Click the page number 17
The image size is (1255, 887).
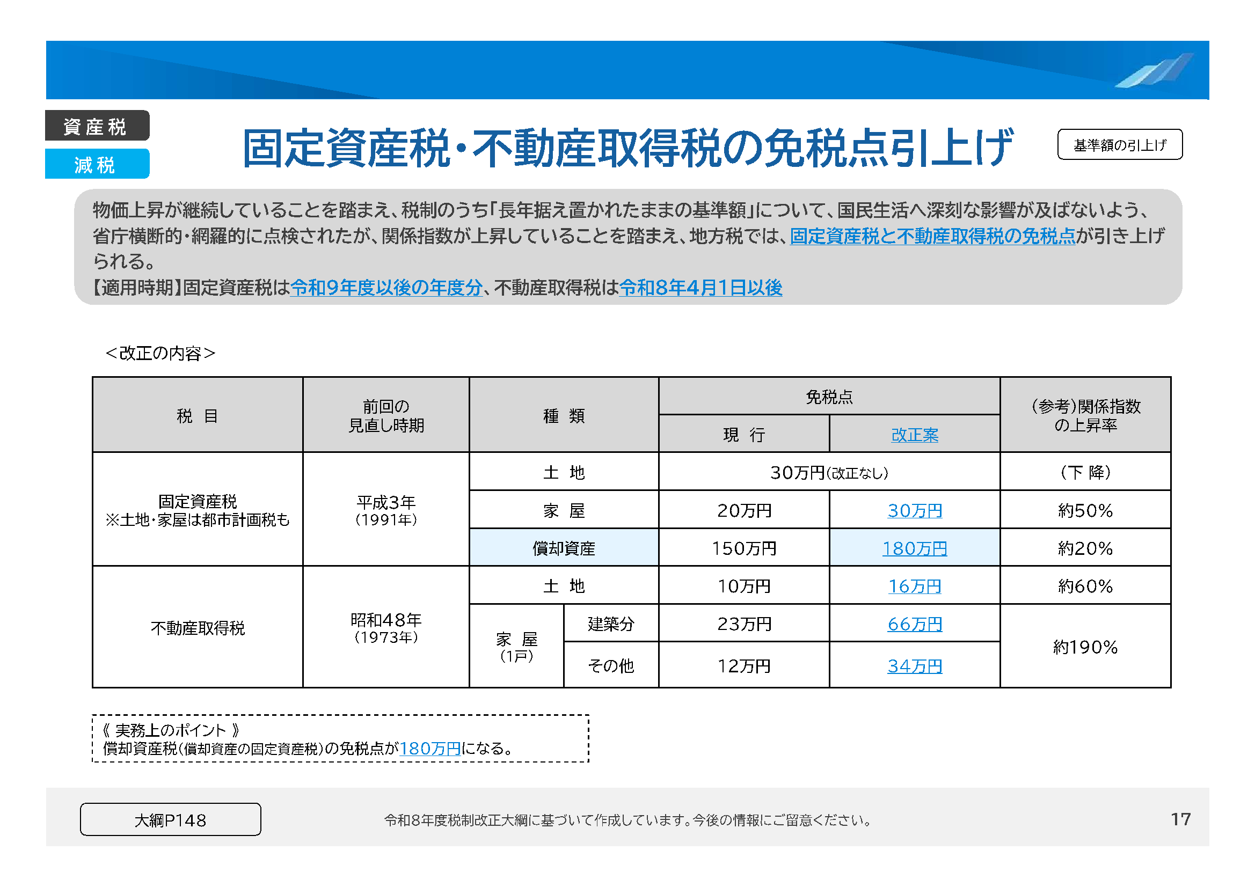[x=1180, y=819]
